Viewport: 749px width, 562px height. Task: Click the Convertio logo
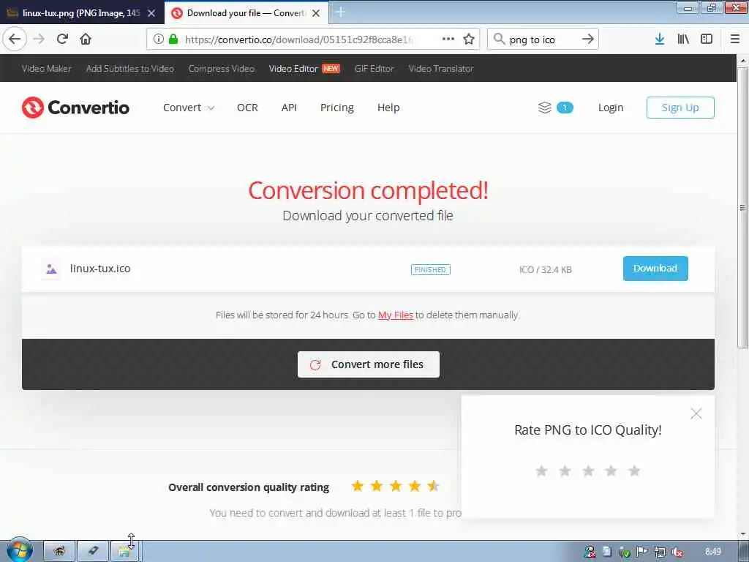coord(75,108)
